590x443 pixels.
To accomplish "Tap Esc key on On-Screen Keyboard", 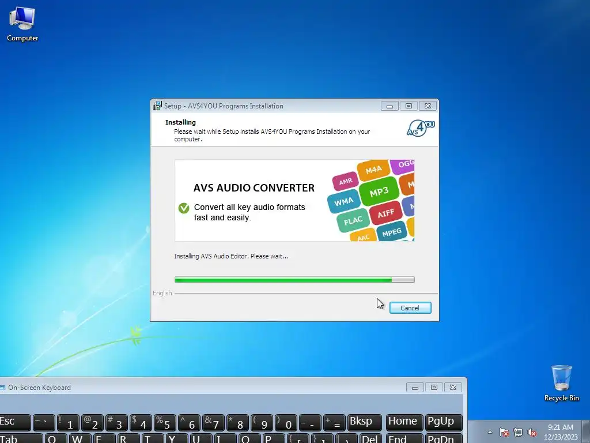I will point(14,423).
